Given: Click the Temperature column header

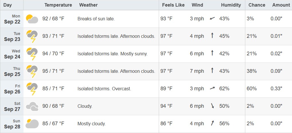Looking at the screenshot, I should click(x=58, y=5).
